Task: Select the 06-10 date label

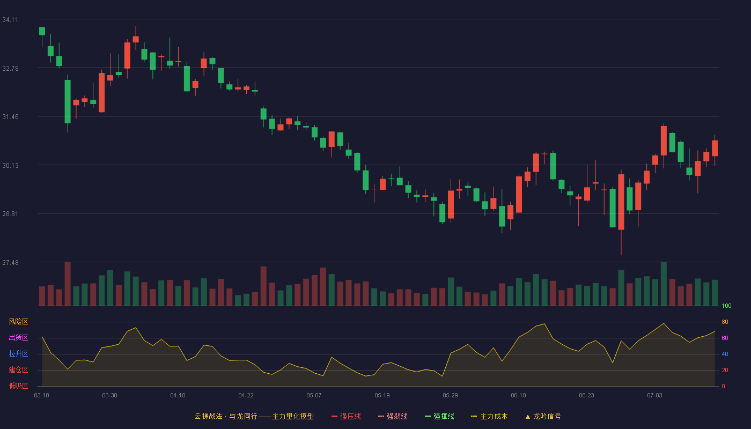Action: (x=518, y=395)
